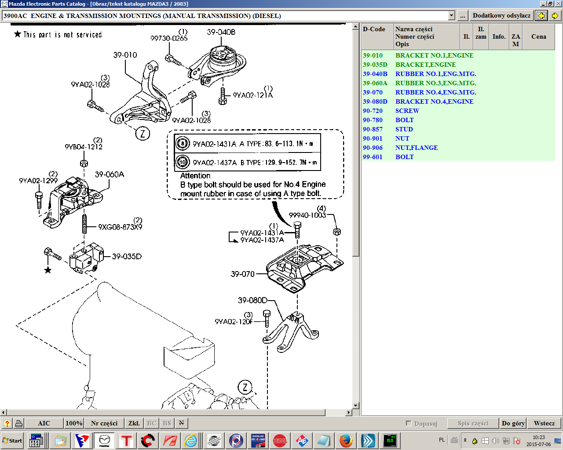Click the print icon in bottom toolbar
563x450 pixels.
pos(19,423)
